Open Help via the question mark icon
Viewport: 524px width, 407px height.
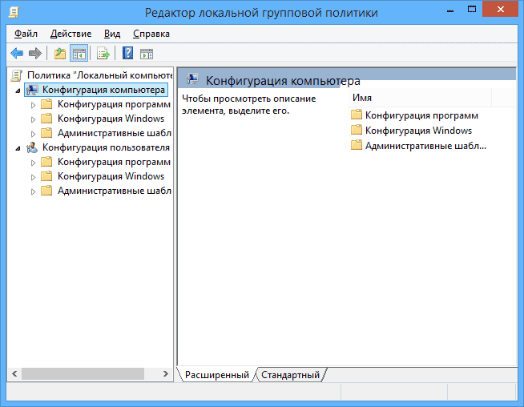click(128, 53)
